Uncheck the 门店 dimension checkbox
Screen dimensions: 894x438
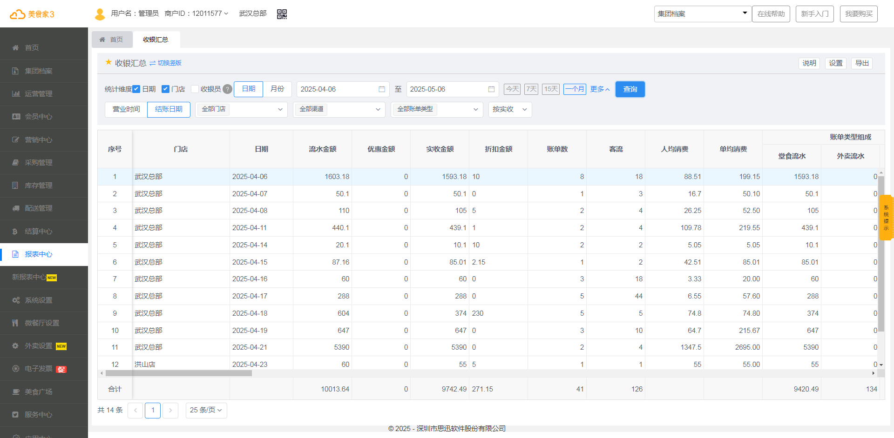tap(165, 89)
